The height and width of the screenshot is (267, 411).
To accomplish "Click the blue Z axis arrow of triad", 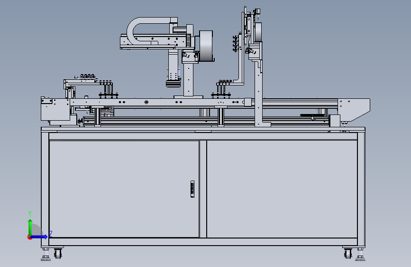I will click(40, 237).
